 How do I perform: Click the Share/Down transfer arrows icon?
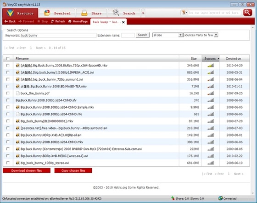(173, 198)
